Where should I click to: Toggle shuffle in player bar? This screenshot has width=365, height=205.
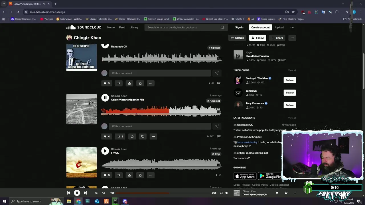pyautogui.click(x=96, y=193)
